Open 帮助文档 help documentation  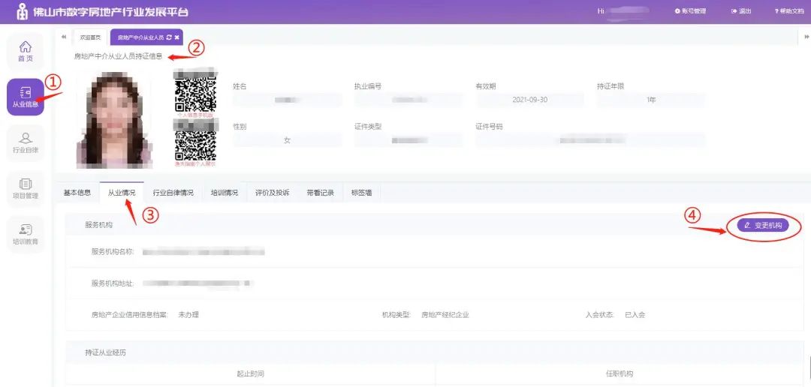788,11
